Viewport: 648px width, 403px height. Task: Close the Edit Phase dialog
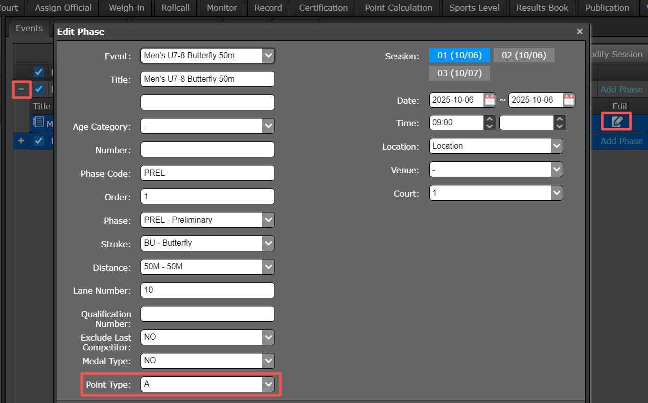[580, 32]
